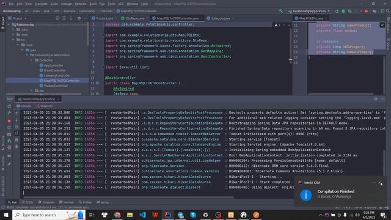Hide Run panel with minimize icon

click(382, 99)
